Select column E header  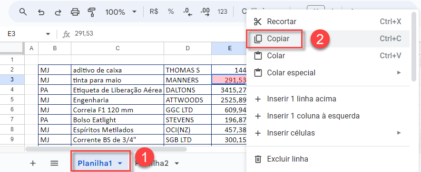229,48
